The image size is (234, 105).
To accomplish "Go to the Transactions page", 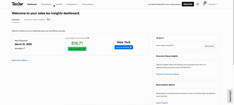I will click(46, 4).
